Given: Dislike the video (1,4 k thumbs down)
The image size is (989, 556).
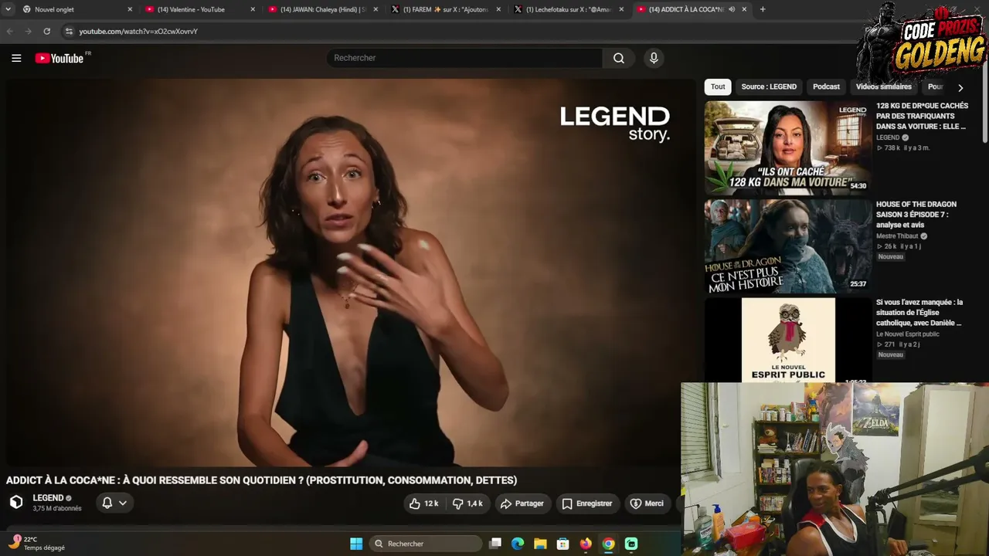Looking at the screenshot, I should [x=467, y=503].
